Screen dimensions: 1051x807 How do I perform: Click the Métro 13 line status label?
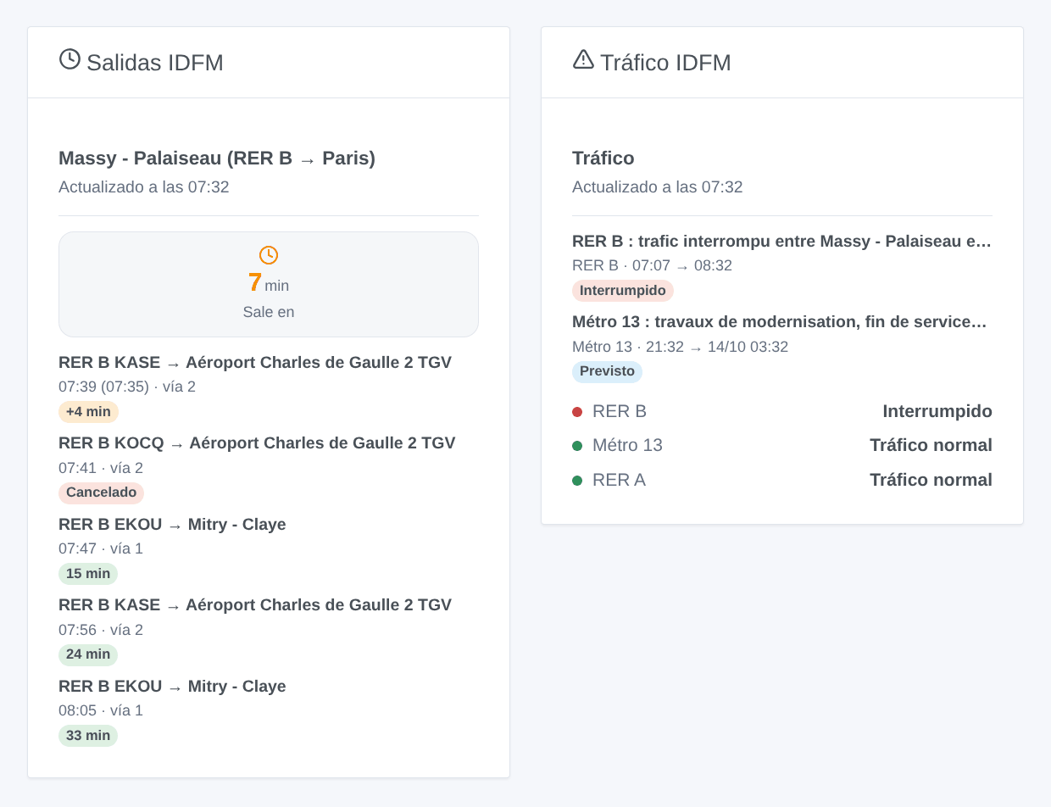627,446
